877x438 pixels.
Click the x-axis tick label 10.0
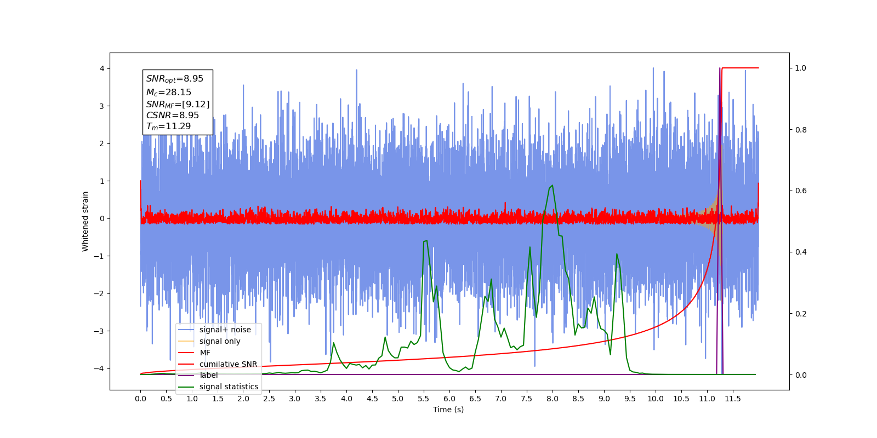click(x=656, y=399)
